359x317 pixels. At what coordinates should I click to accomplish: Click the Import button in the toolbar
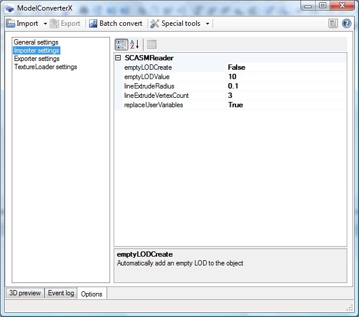[x=23, y=23]
